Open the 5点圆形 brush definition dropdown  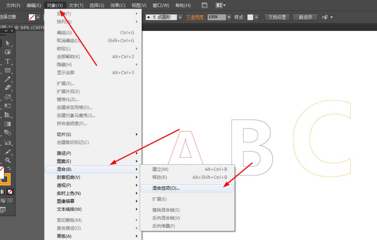[x=179, y=17]
